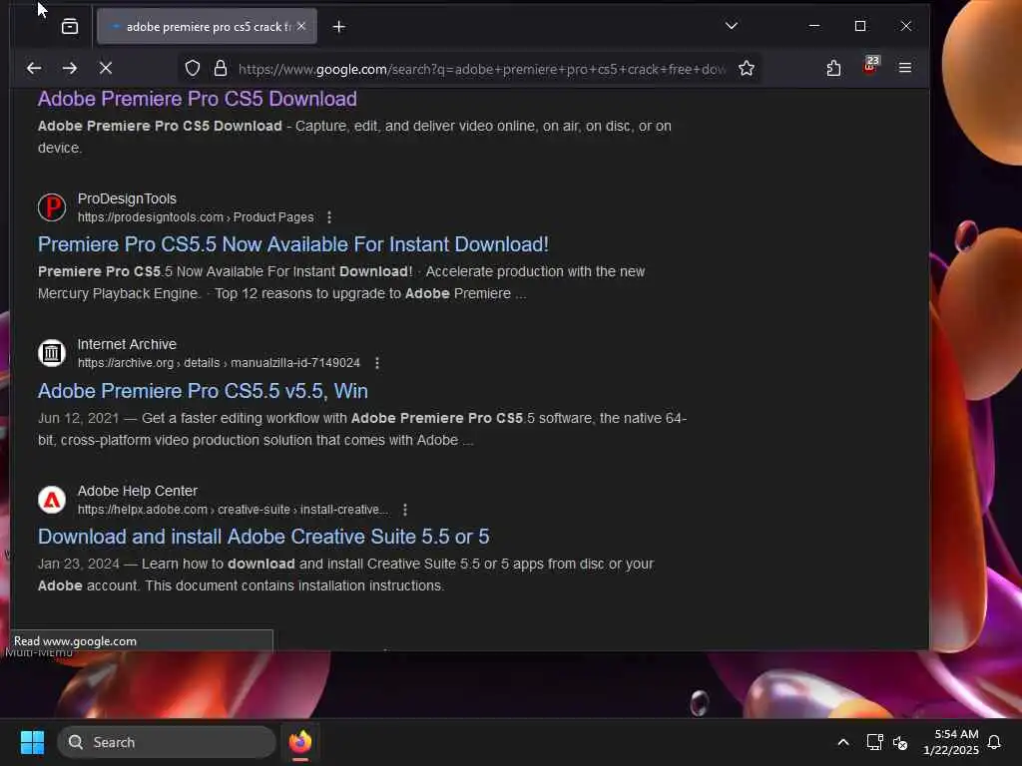This screenshot has height=766, width=1022.
Task: List all tabs dropdown arrow
Action: [x=732, y=26]
